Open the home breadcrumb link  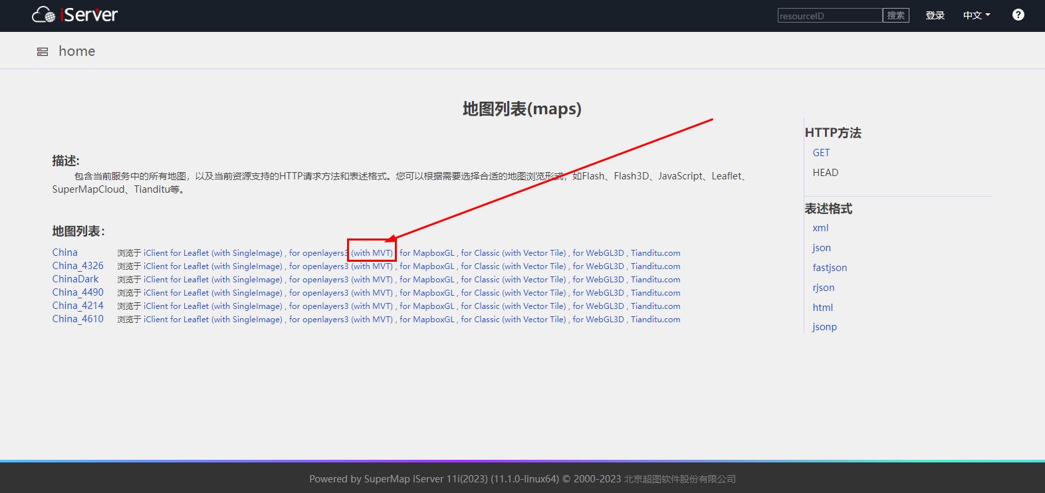76,51
